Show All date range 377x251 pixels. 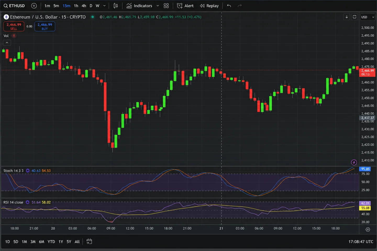click(x=77, y=242)
